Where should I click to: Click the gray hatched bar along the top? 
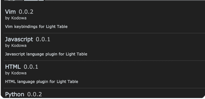[x=125, y=1]
